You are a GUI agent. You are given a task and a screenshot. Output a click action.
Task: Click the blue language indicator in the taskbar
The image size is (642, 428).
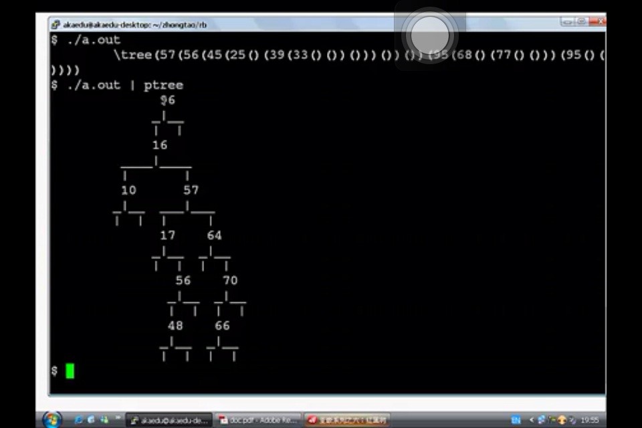tap(516, 420)
